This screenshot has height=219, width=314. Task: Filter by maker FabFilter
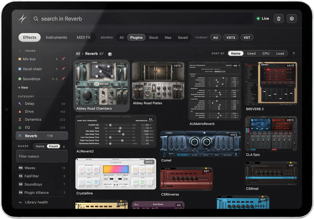(42, 176)
